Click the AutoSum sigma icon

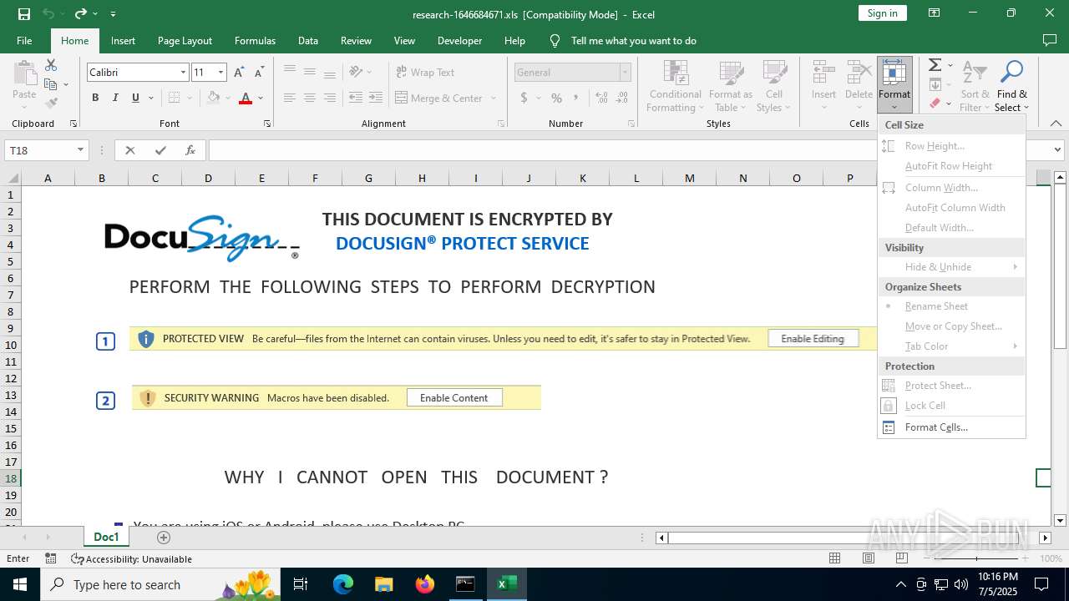pyautogui.click(x=935, y=65)
